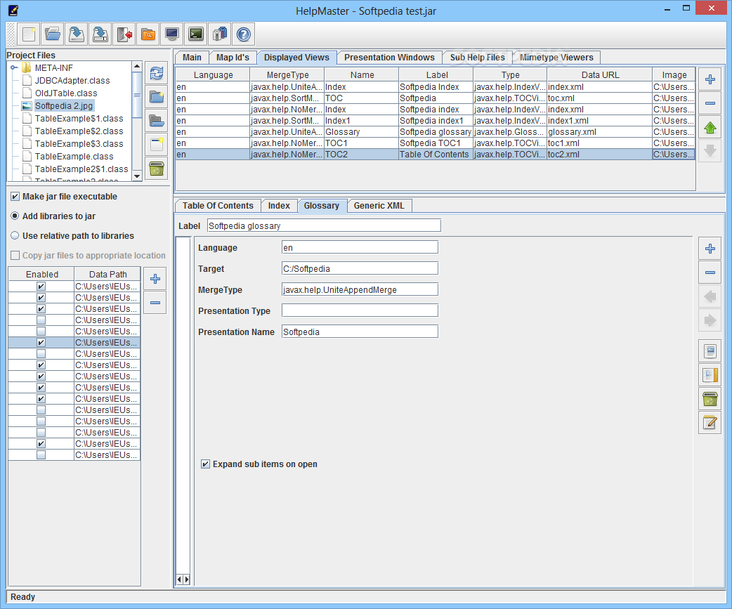The height and width of the screenshot is (609, 732).
Task: Switch to Table Of Contents tab
Action: tap(218, 206)
